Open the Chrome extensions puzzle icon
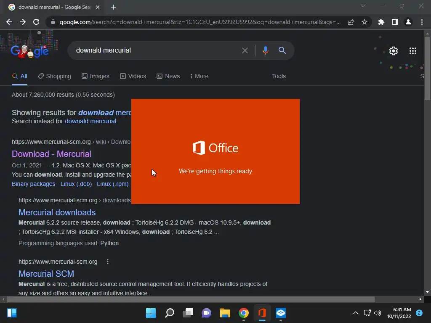The image size is (431, 323). coord(381,22)
